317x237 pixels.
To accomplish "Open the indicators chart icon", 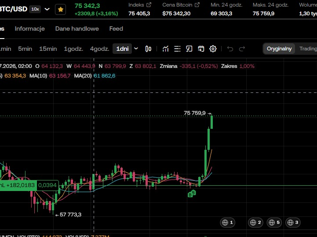I will point(166,49).
